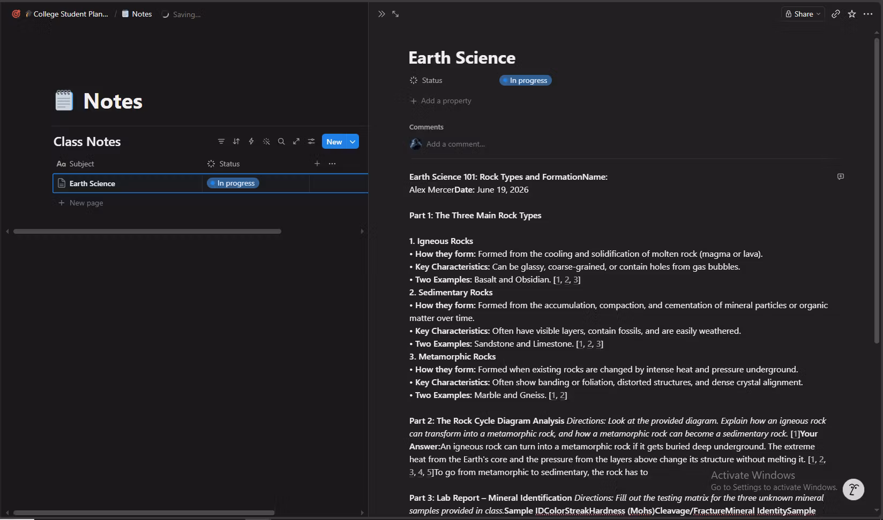Search the Class Notes database

coord(281,141)
